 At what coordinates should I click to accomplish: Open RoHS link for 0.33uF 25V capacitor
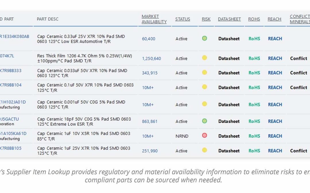(x=254, y=39)
